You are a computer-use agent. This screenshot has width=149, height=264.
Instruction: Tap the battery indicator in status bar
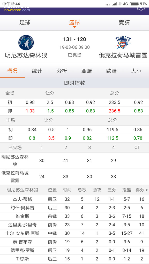coord(134,4)
